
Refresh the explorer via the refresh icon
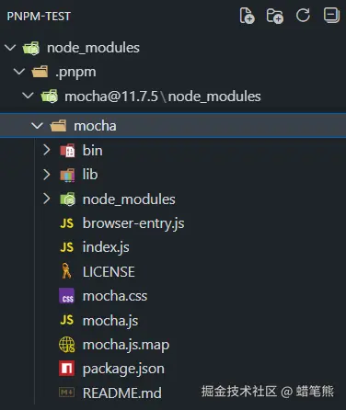pos(303,16)
